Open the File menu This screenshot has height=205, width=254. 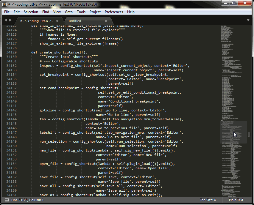click(7, 12)
